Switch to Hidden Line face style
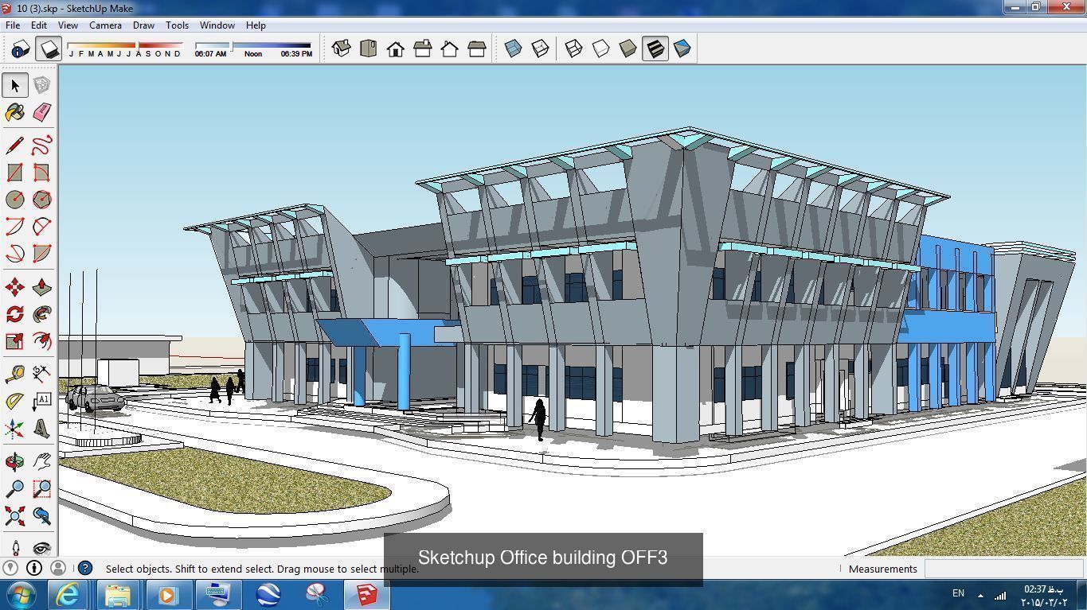Screen dimensions: 1087x610 (x=600, y=49)
